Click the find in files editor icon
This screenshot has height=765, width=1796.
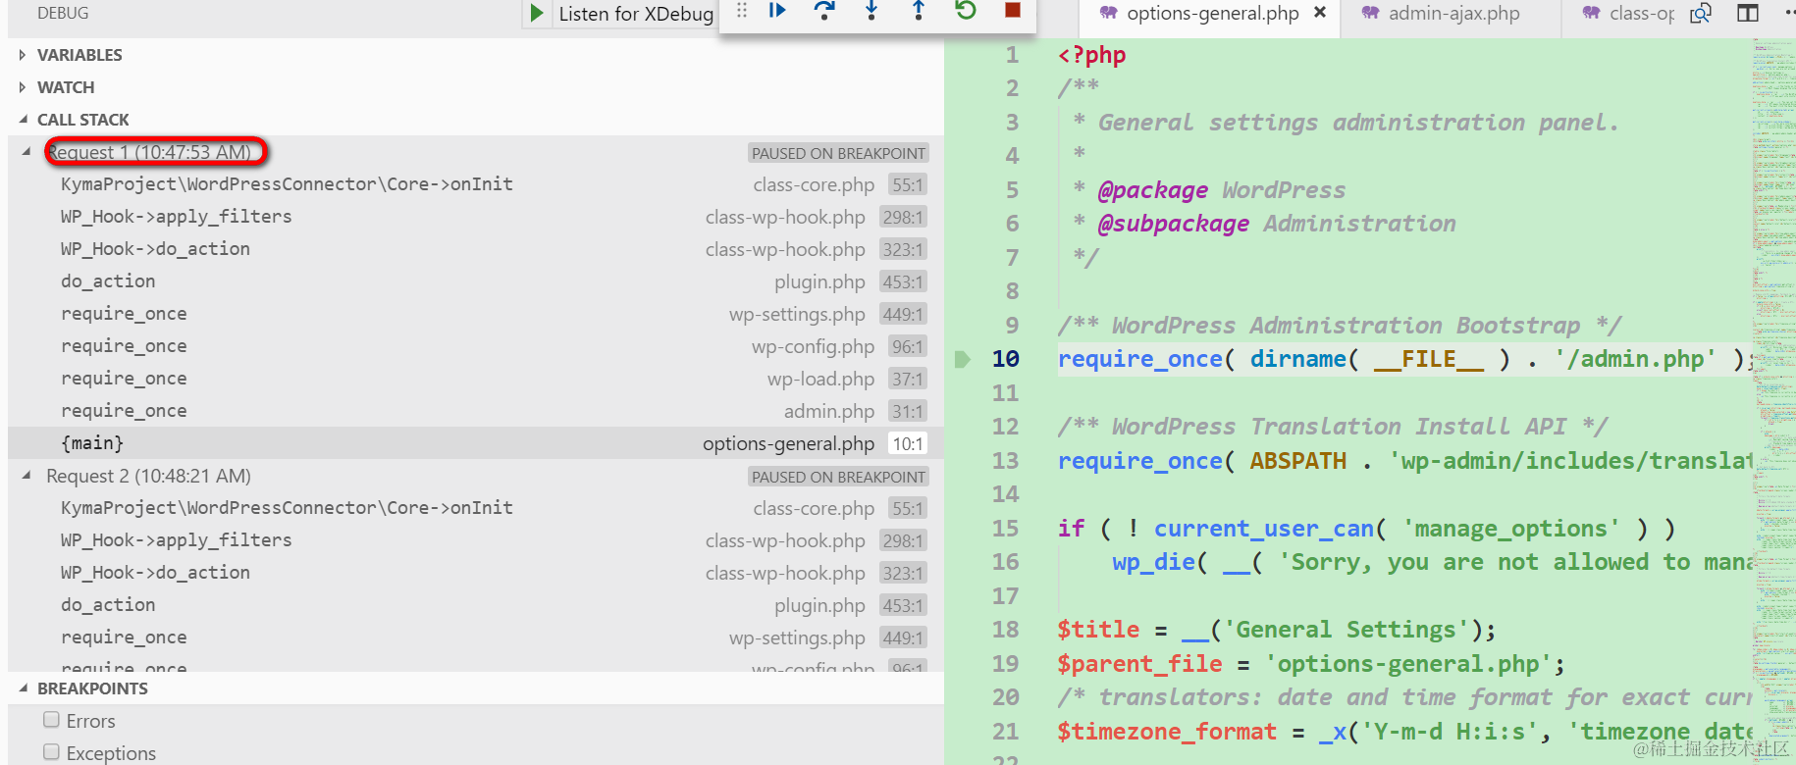pos(1701,13)
